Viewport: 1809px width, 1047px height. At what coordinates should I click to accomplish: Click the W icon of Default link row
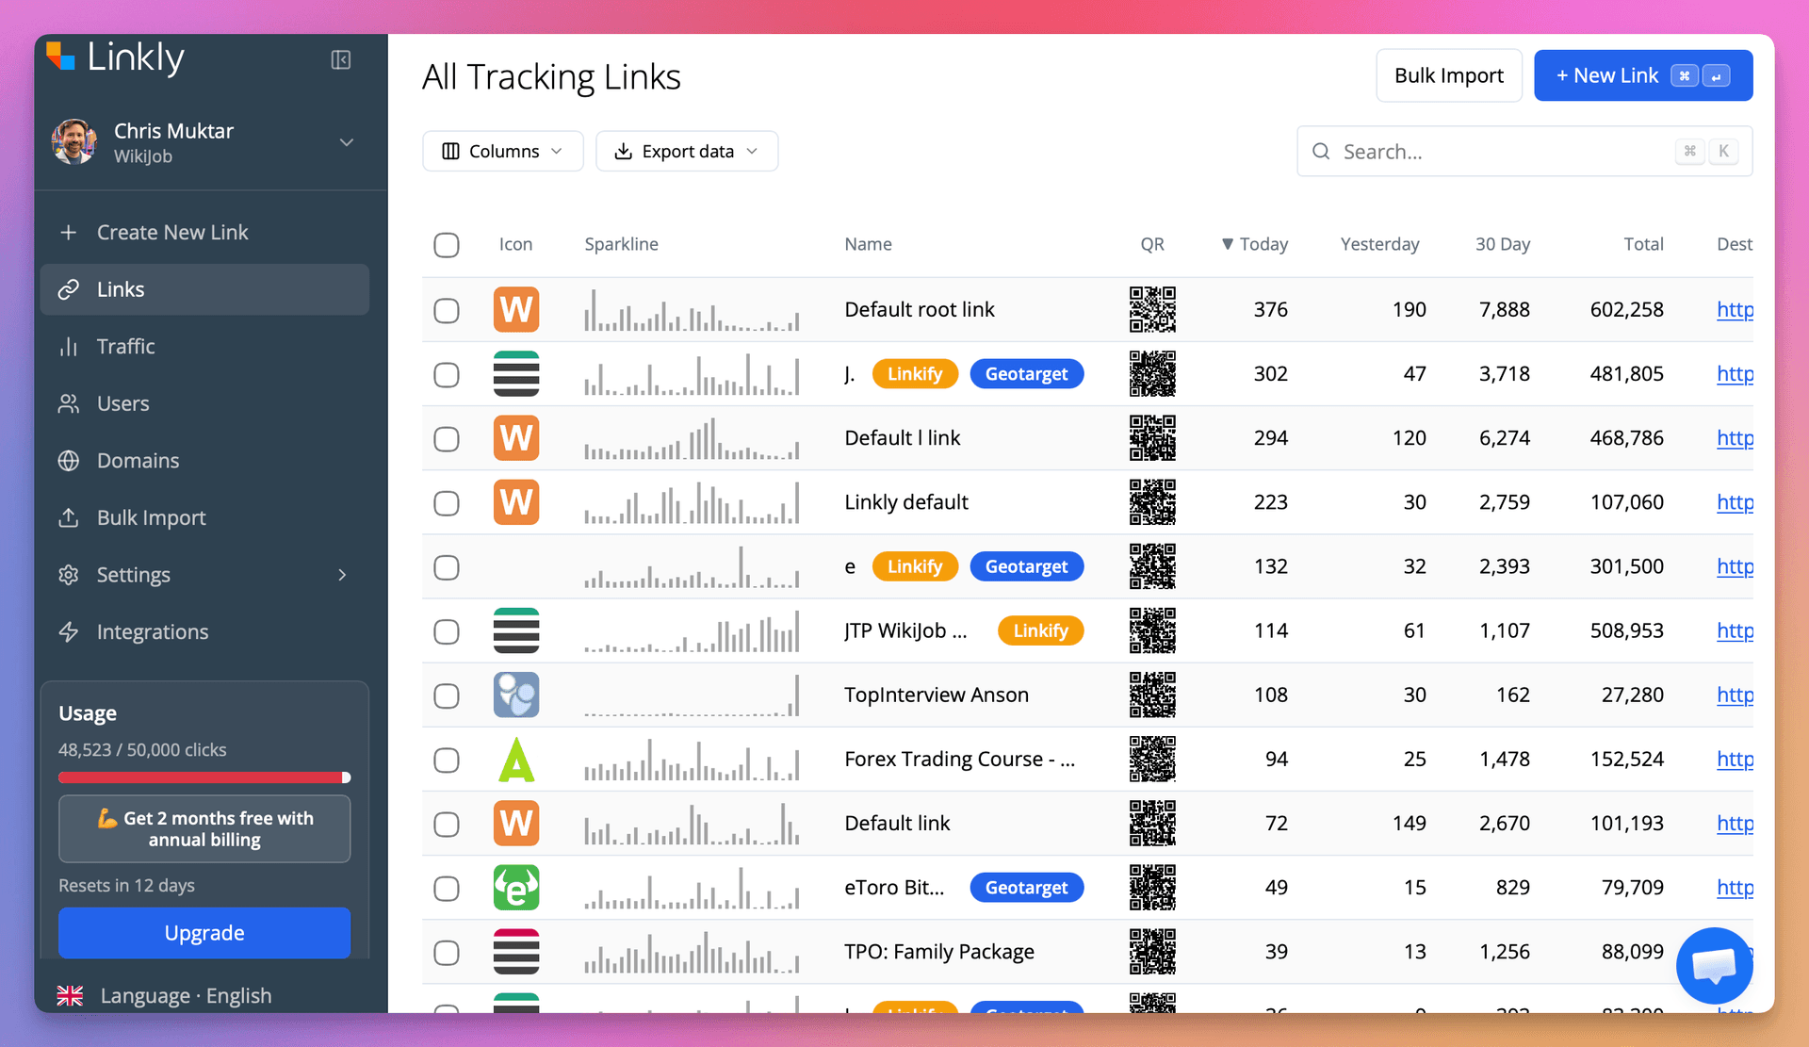[516, 823]
